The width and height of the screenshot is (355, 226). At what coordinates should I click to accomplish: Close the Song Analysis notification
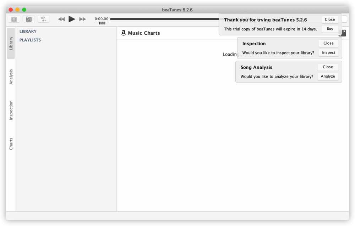click(328, 67)
